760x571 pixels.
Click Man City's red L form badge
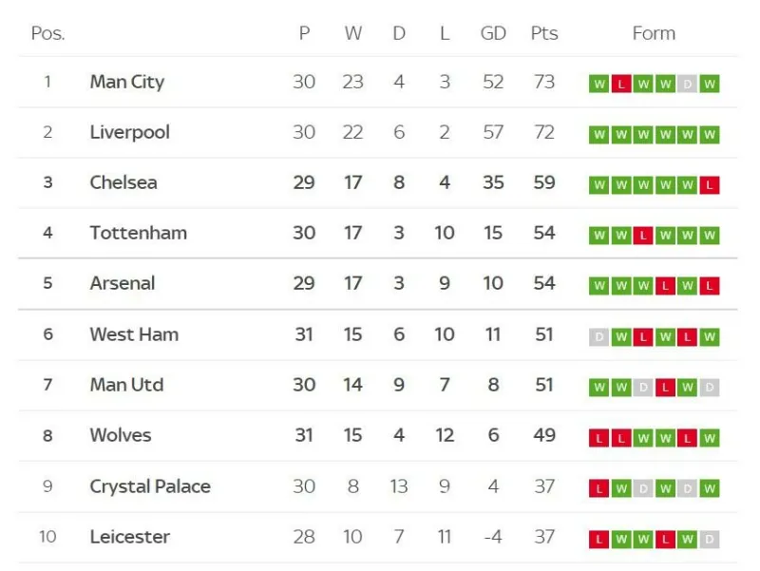pyautogui.click(x=621, y=84)
